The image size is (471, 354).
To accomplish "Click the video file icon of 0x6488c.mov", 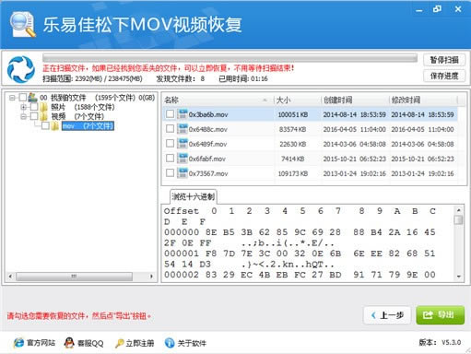I will tap(183, 129).
